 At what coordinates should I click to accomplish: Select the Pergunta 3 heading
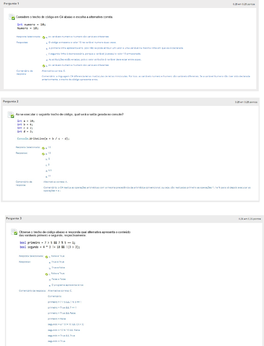pyautogui.click(x=14, y=218)
